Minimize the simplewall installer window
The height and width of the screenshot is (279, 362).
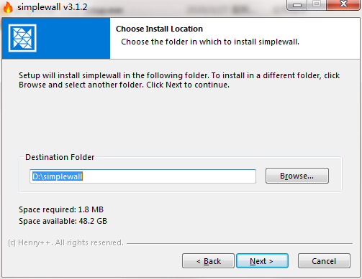pos(297,5)
